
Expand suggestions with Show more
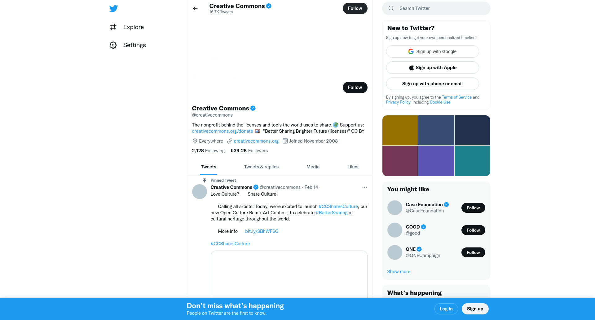tap(399, 271)
